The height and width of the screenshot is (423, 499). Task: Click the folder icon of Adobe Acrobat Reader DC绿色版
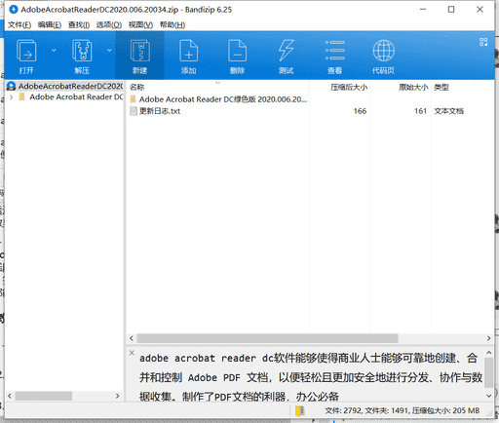pos(134,99)
